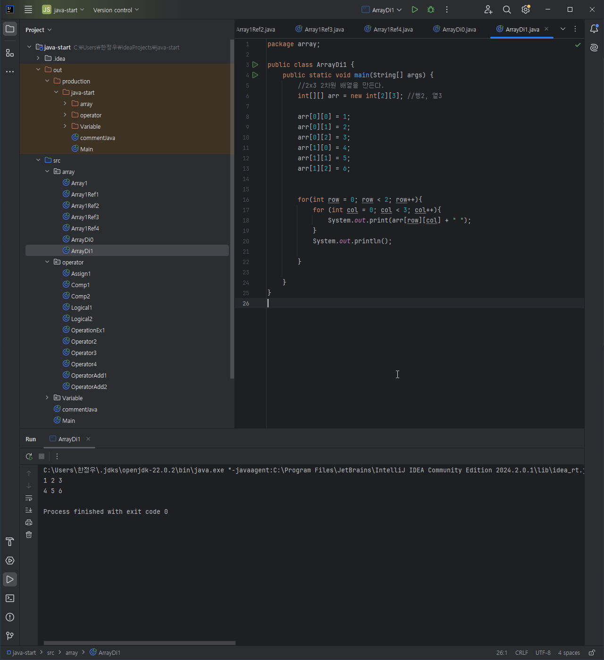This screenshot has width=604, height=660.
Task: Click cursor position 26:1 indicator
Action: click(x=502, y=653)
